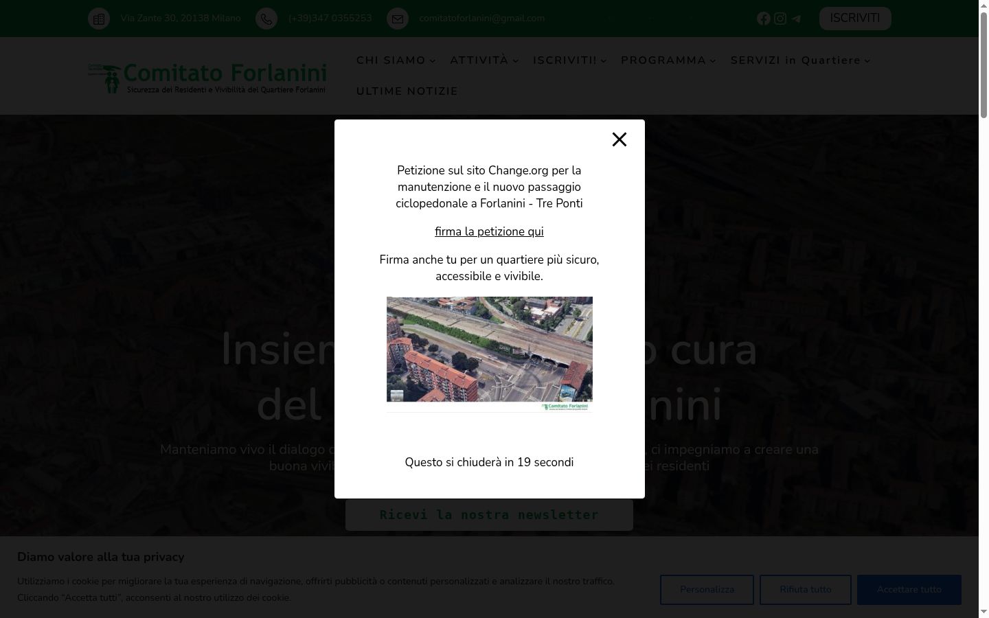Expand the ATTIVITÀ menu chevron
This screenshot has width=989, height=618.
coord(516,61)
